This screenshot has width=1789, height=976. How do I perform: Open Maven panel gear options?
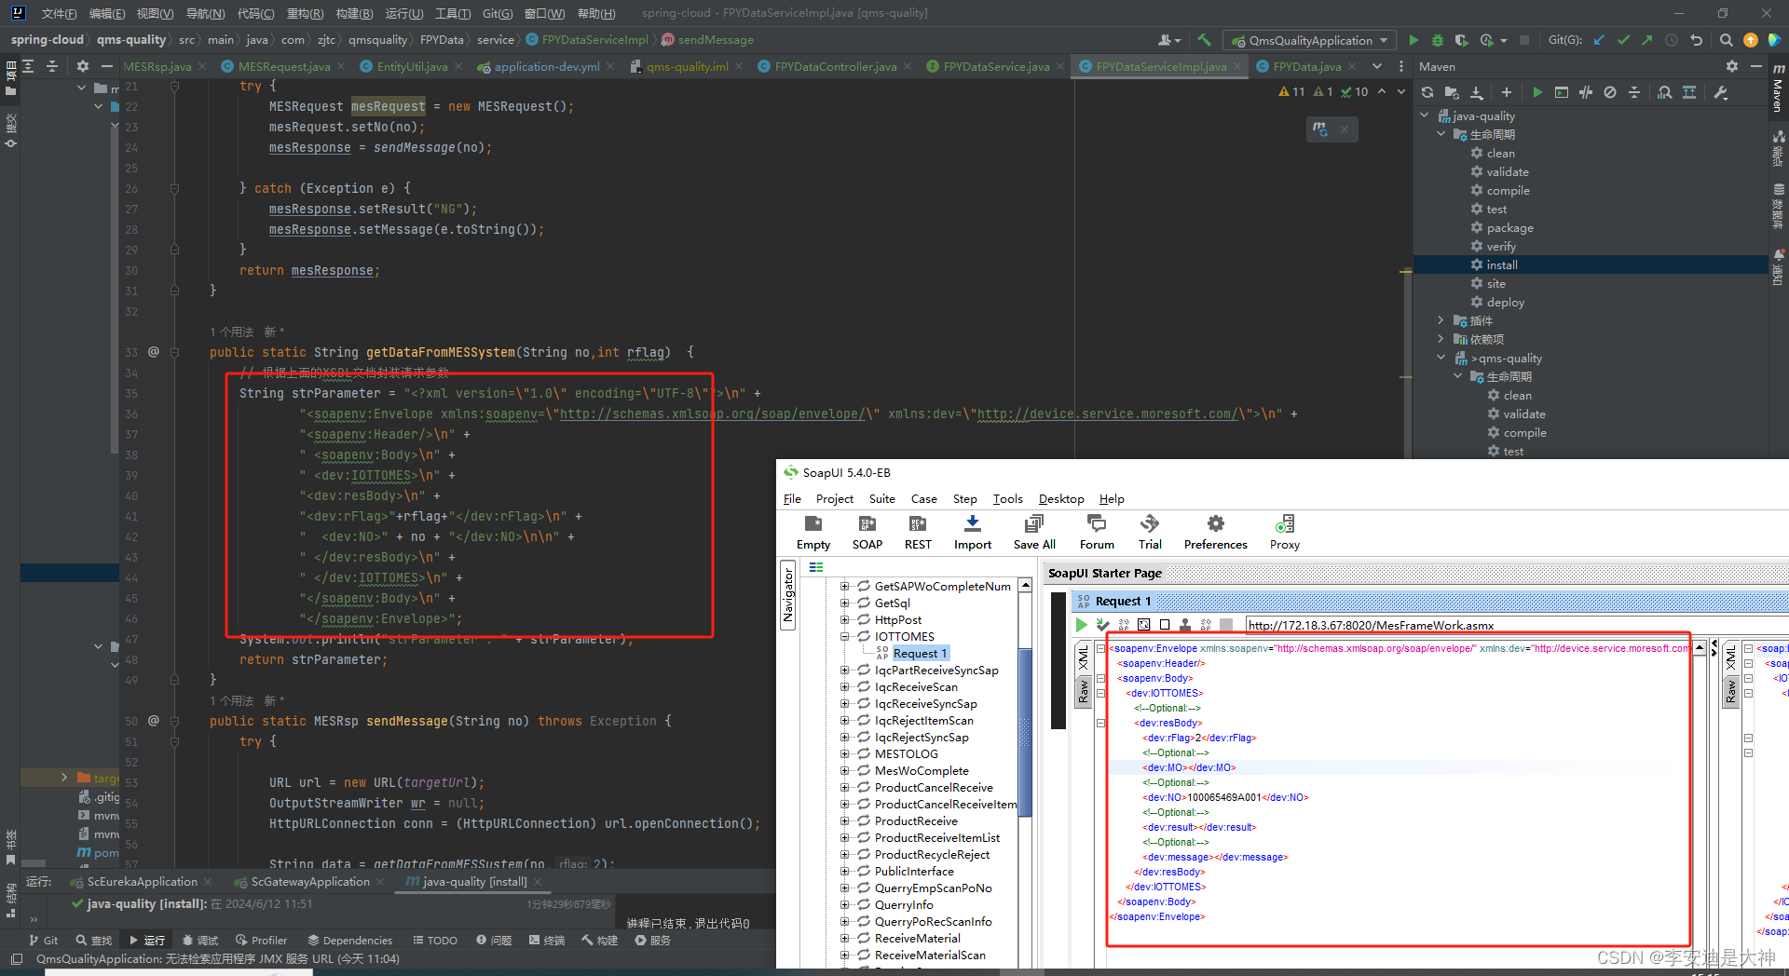[1732, 66]
